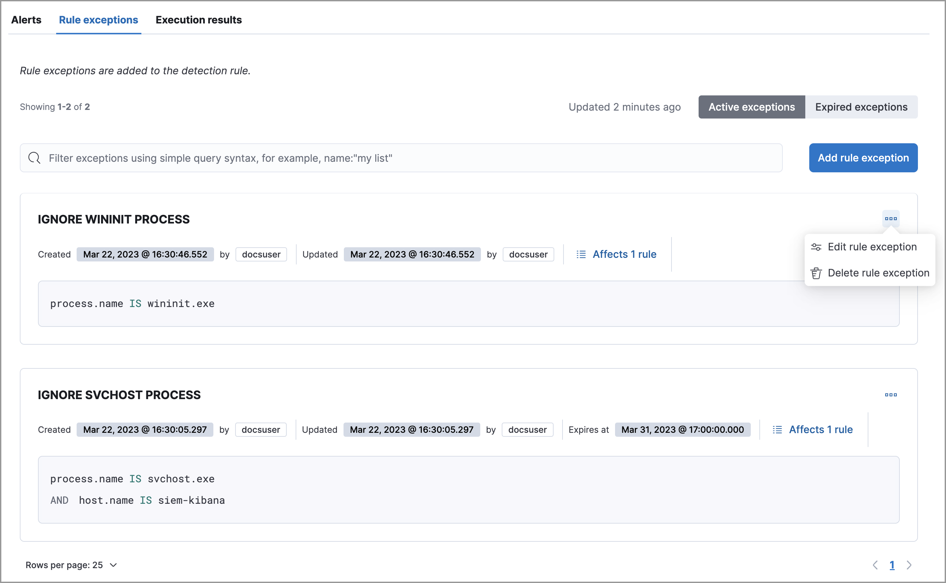Open actions menu for IGNORE WININIT PROCESS

891,219
